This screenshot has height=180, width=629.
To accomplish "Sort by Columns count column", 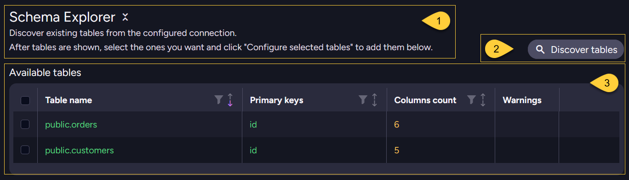I will coord(483,100).
